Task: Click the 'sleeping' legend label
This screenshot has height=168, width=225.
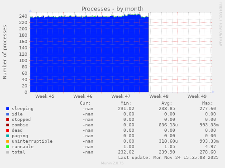Action: tap(23, 109)
